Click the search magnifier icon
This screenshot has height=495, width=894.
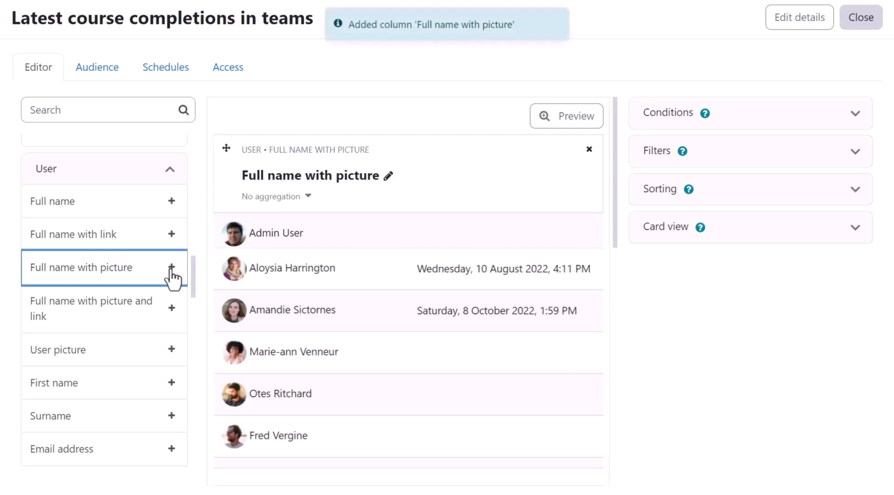183,109
